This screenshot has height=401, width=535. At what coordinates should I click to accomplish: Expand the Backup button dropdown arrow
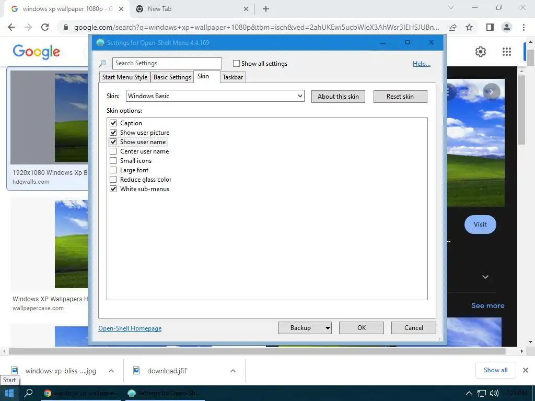(328, 328)
